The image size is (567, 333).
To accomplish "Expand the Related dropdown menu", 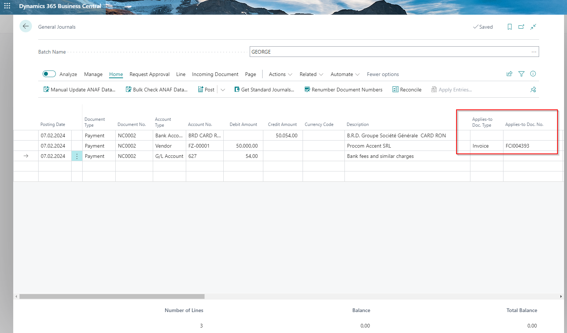I will 311,74.
